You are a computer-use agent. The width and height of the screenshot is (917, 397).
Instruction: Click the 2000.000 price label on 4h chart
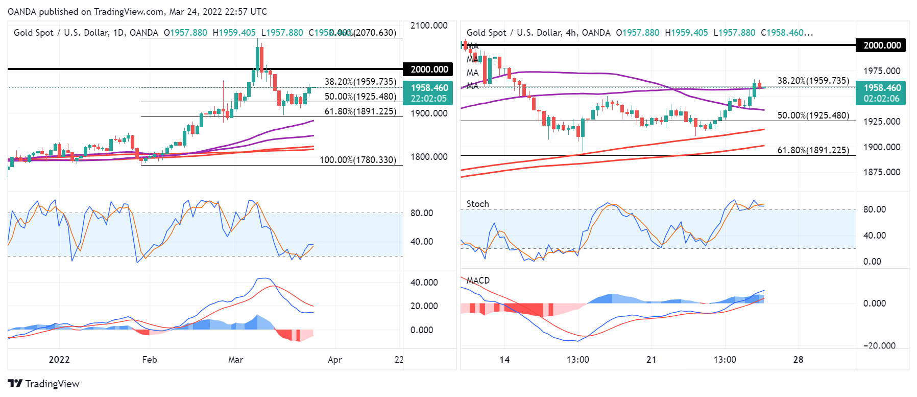click(882, 45)
